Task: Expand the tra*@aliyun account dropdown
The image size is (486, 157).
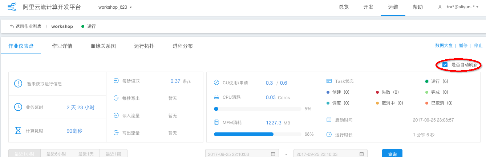Action: pos(463,7)
